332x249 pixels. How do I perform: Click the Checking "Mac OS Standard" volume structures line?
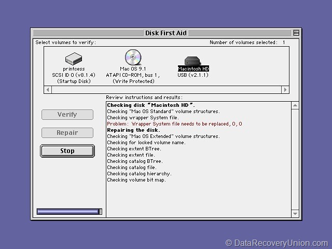[163, 112]
